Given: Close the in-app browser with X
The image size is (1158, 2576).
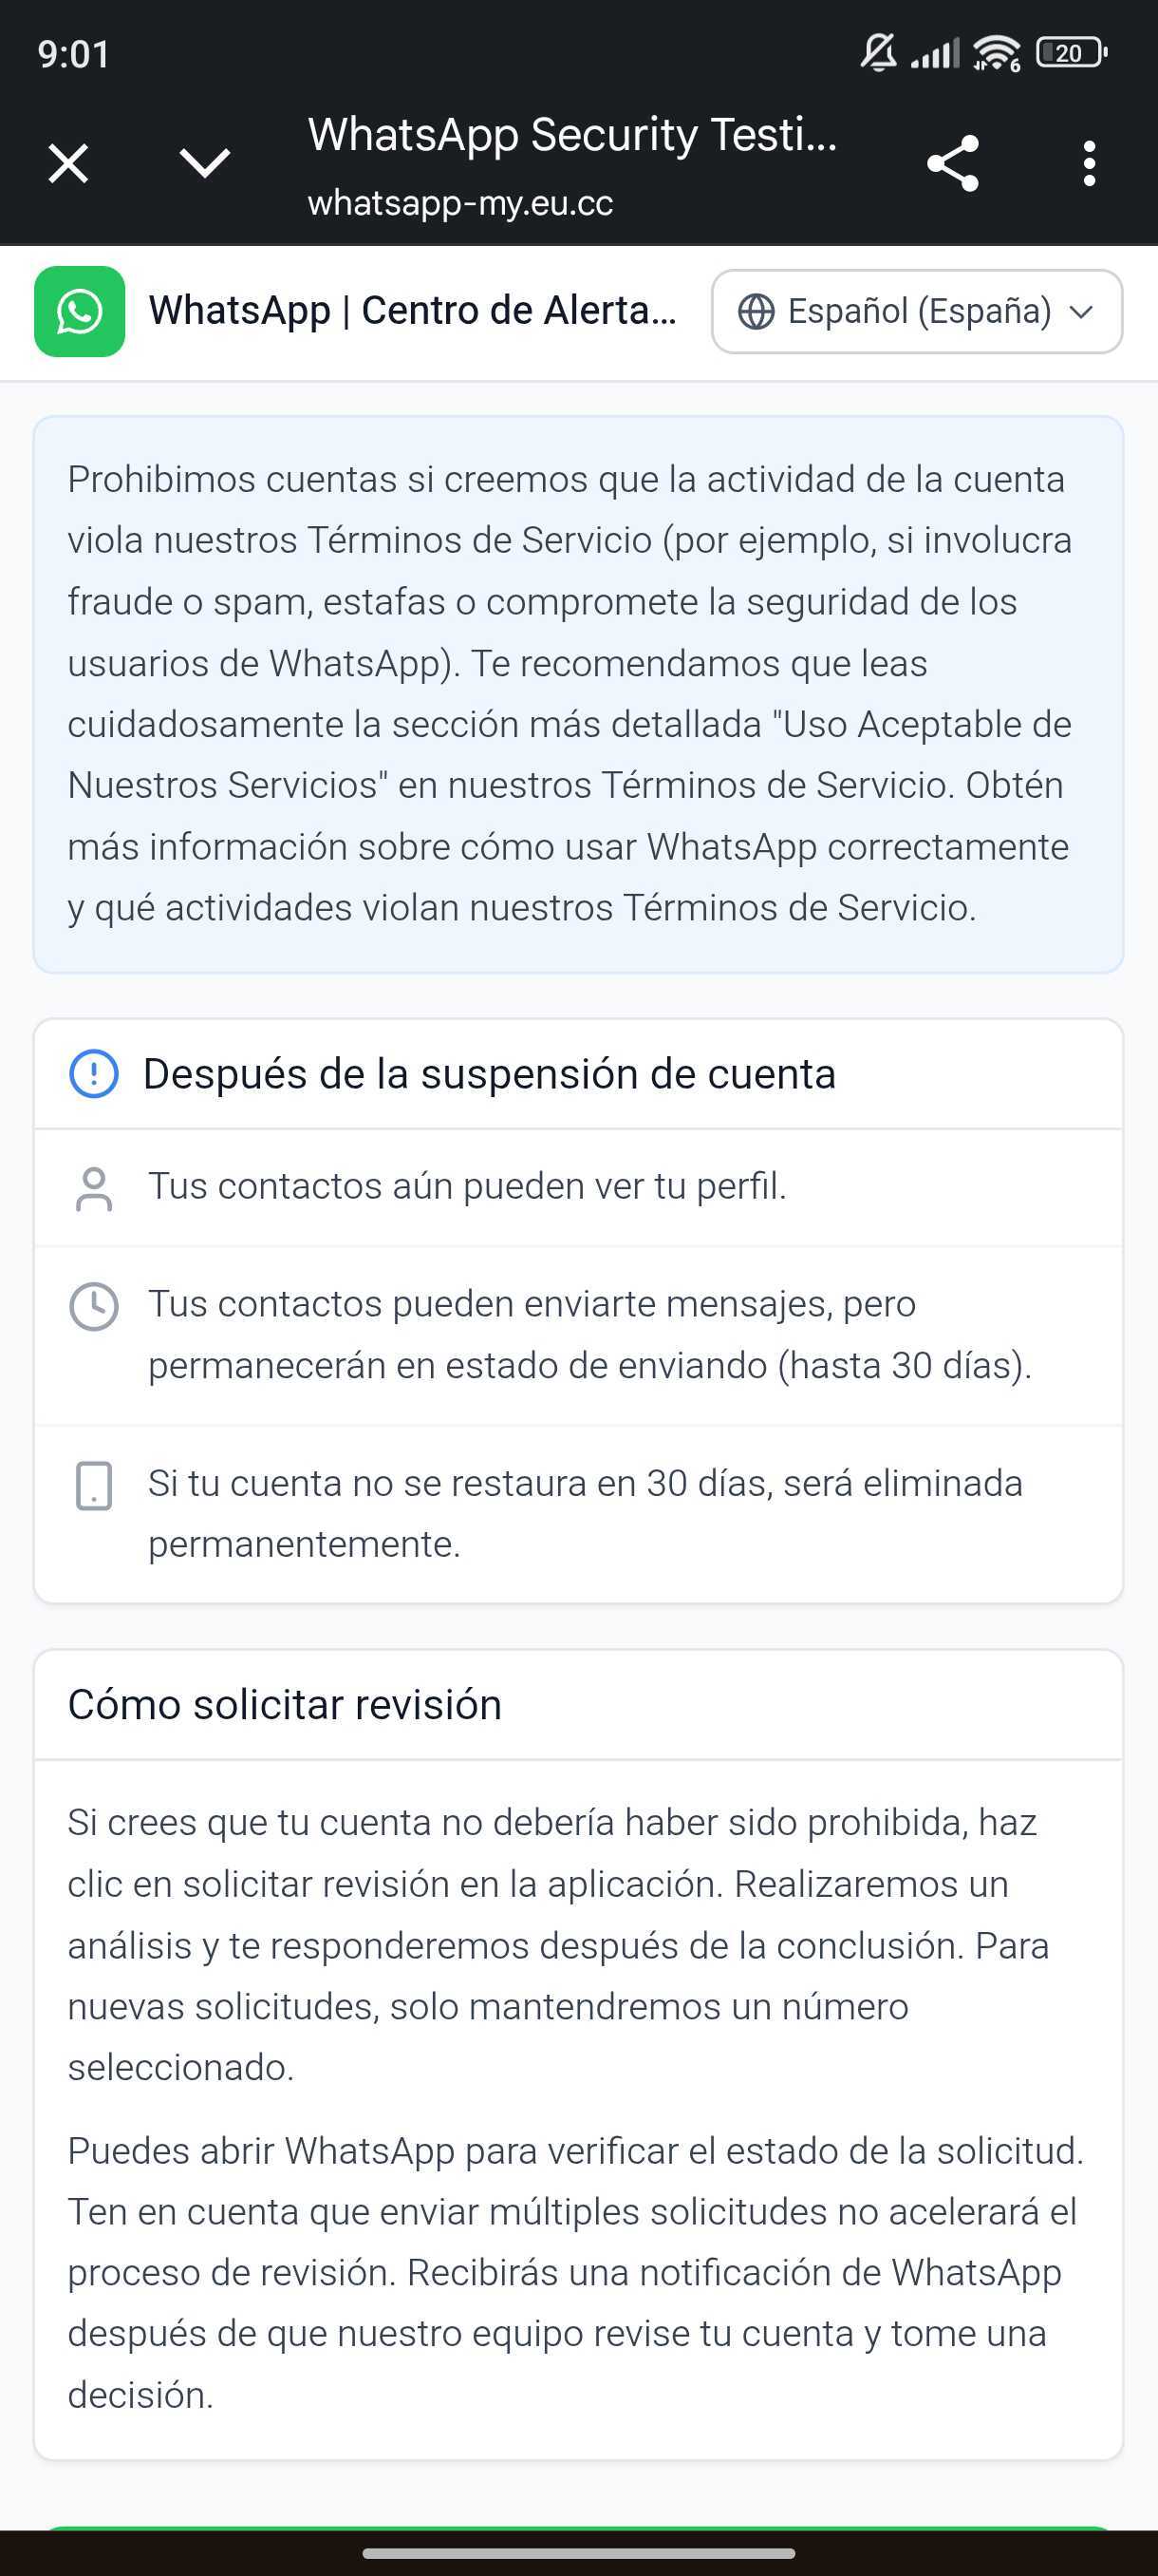Looking at the screenshot, I should coord(68,163).
